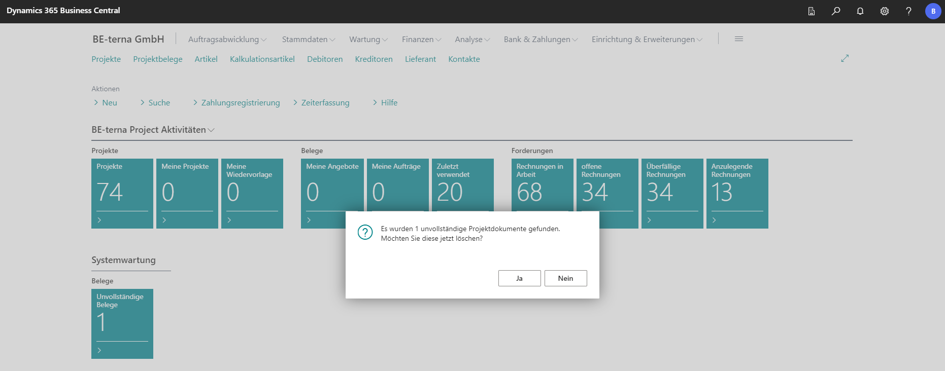The width and height of the screenshot is (945, 371).
Task: Open the settings gear icon
Action: pos(884,11)
